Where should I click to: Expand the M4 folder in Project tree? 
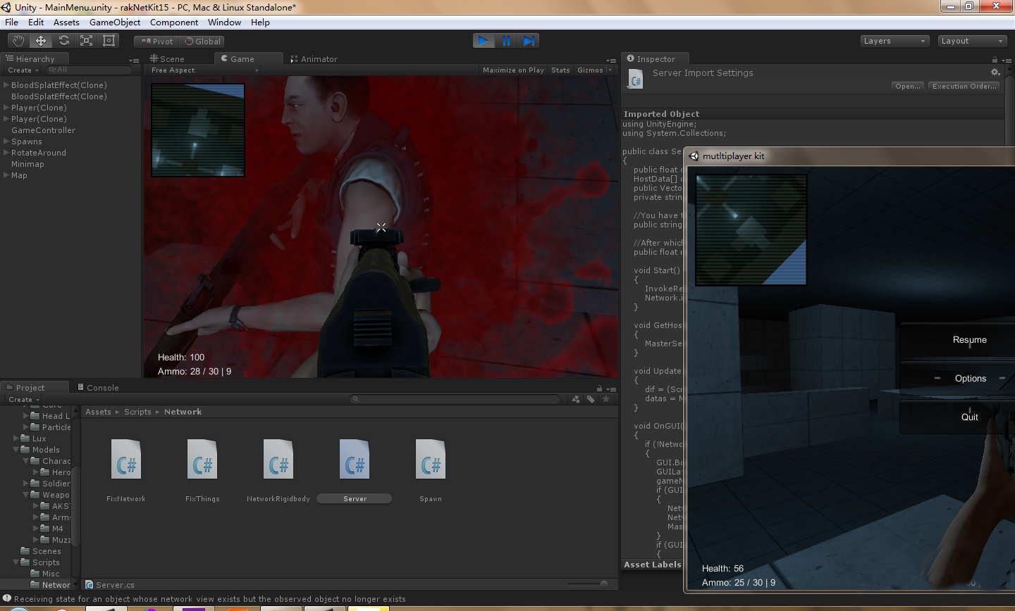coord(36,529)
